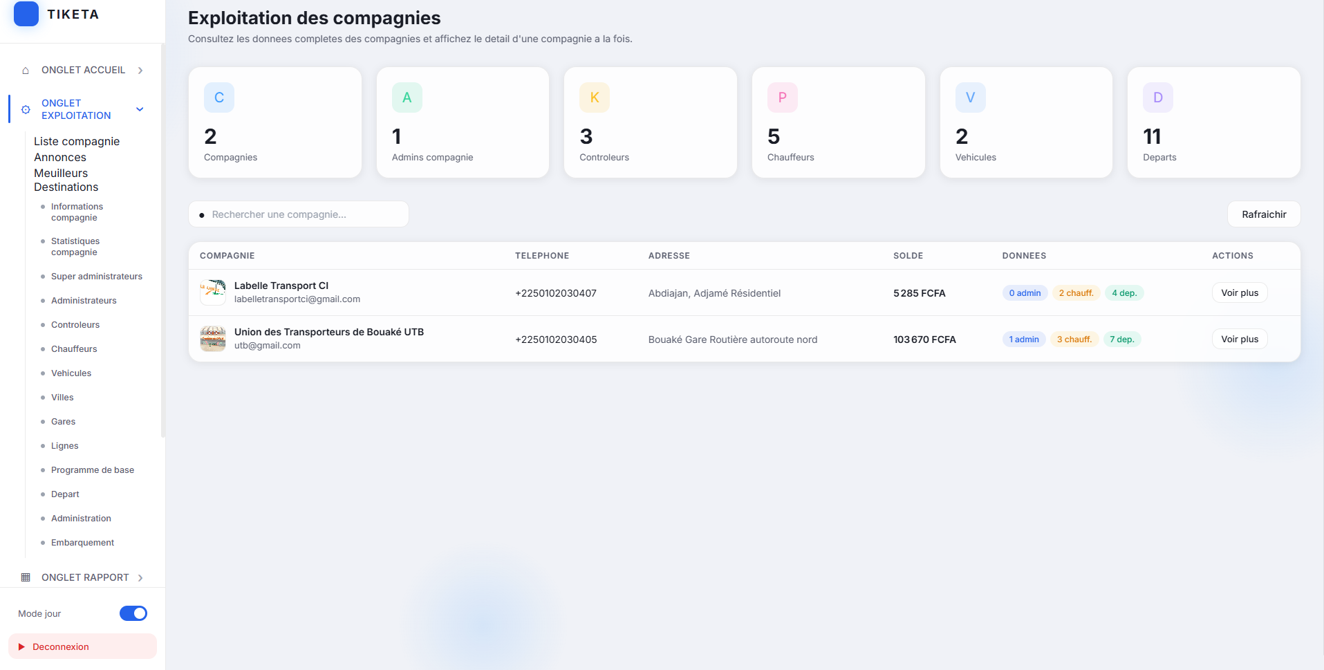Click the red Deconnexion arrow icon
Viewport: 1324px width, 670px height.
(x=21, y=647)
